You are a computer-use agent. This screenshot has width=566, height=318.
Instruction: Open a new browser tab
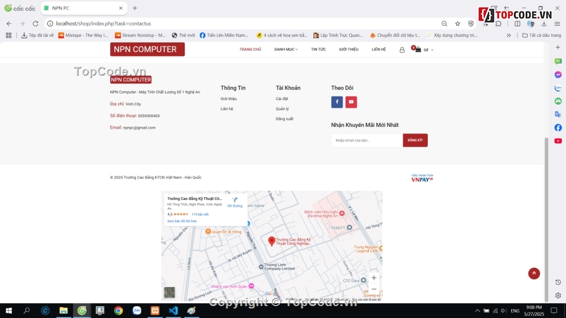coord(135,8)
